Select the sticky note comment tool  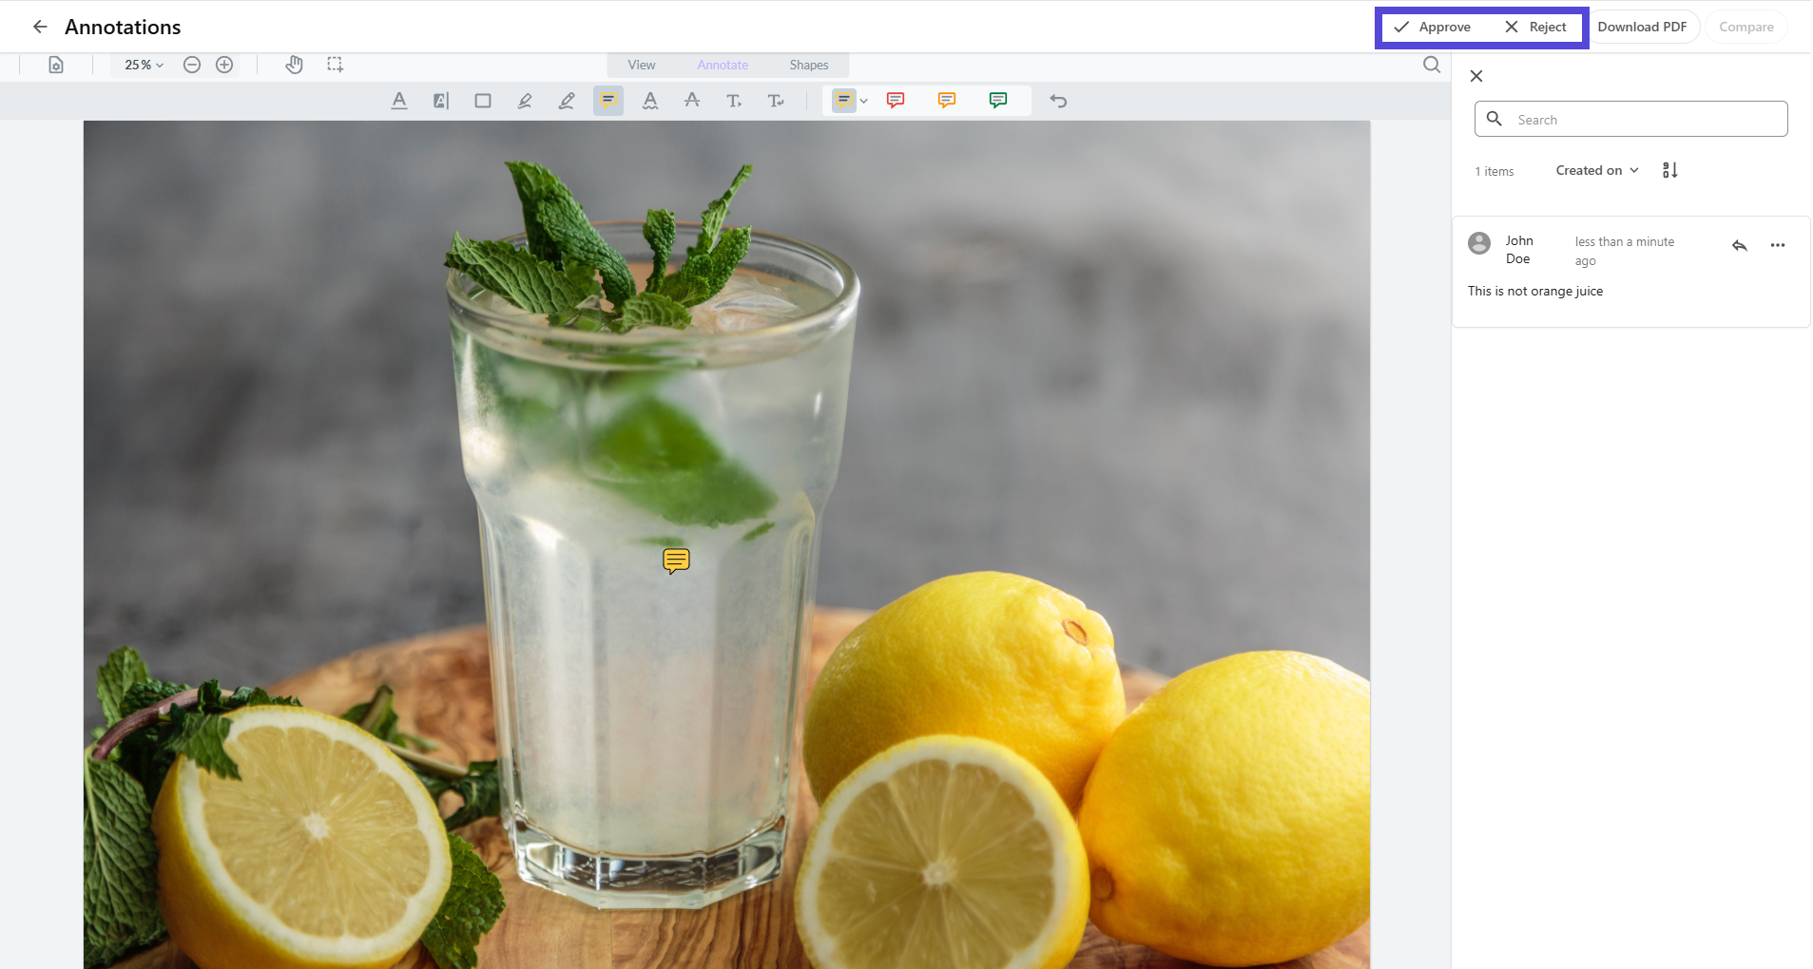pyautogui.click(x=608, y=101)
